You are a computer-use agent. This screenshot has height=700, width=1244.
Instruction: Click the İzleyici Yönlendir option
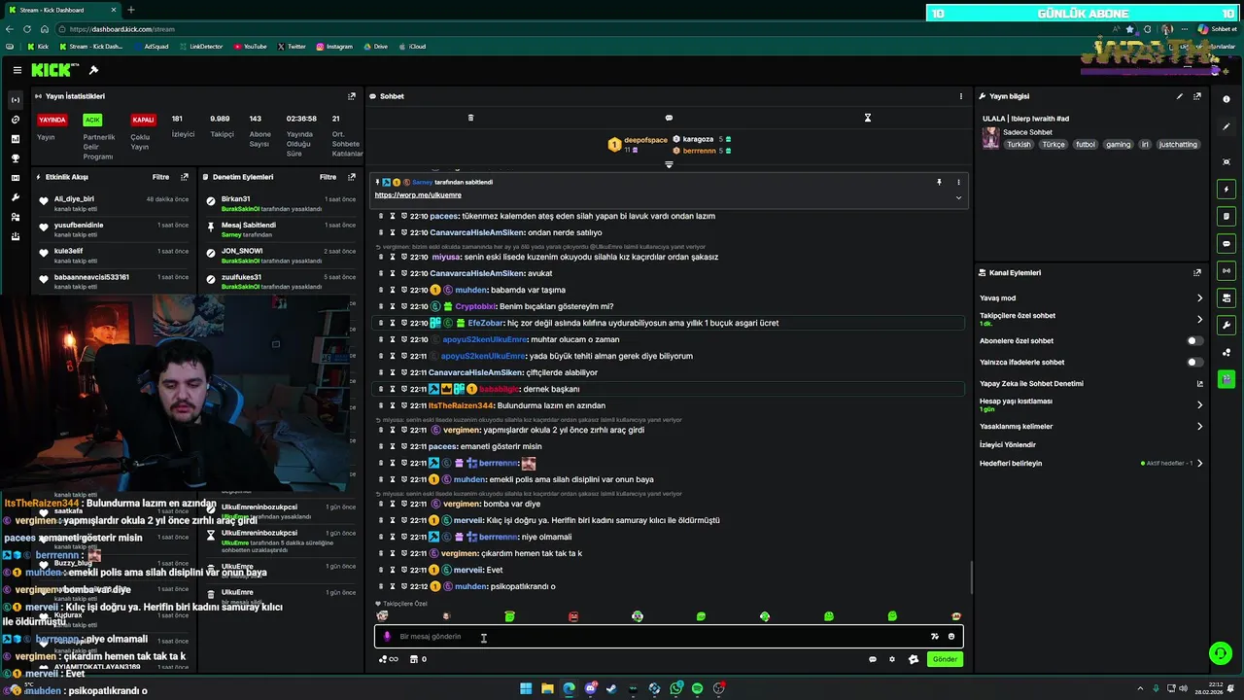click(x=1008, y=444)
